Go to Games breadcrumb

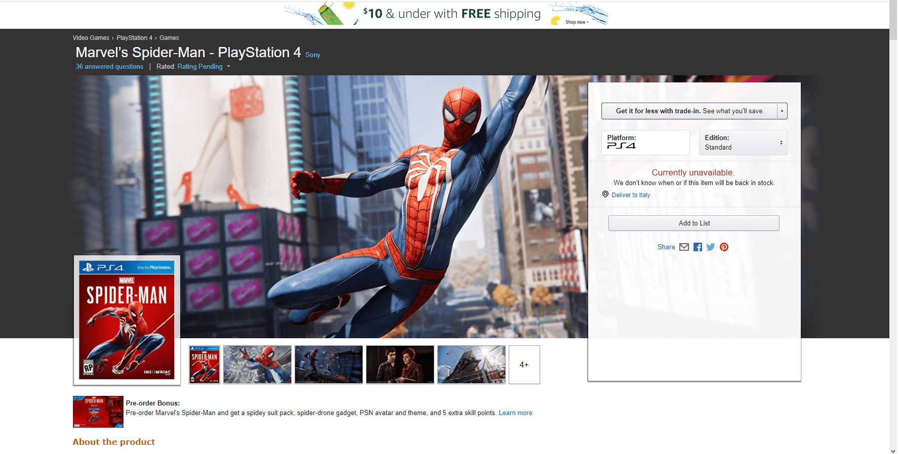[x=169, y=38]
